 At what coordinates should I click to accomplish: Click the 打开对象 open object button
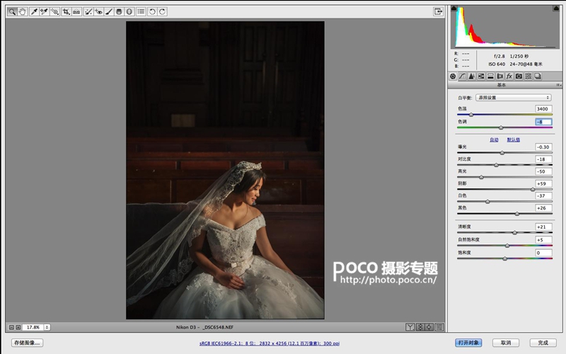point(468,343)
